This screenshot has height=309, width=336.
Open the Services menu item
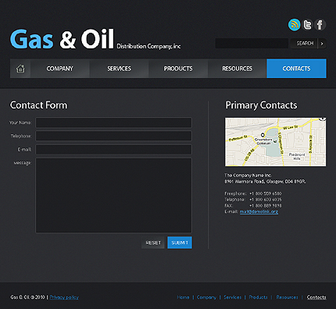pos(119,69)
